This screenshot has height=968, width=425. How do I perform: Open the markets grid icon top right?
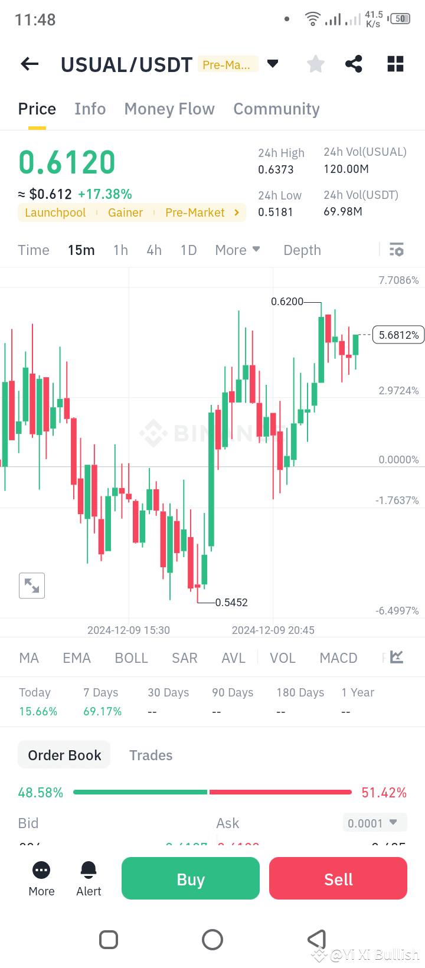pos(395,64)
